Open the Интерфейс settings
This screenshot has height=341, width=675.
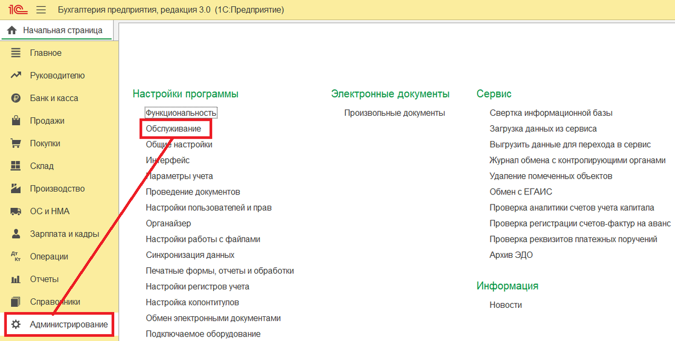point(168,160)
